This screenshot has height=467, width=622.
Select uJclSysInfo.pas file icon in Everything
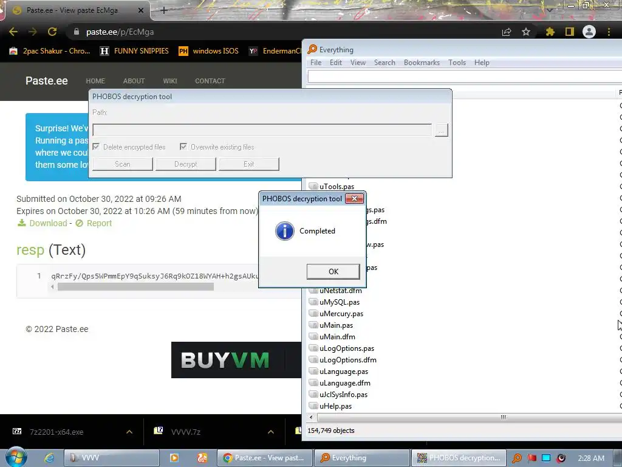313,394
